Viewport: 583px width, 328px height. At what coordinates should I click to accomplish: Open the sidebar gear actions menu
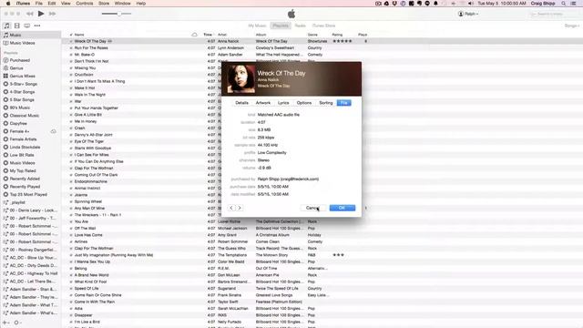tap(16, 323)
